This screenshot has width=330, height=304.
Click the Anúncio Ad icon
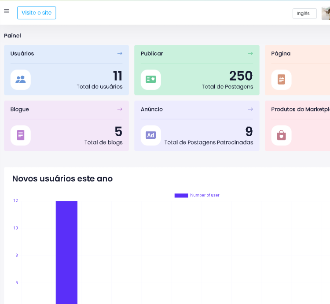click(x=151, y=135)
